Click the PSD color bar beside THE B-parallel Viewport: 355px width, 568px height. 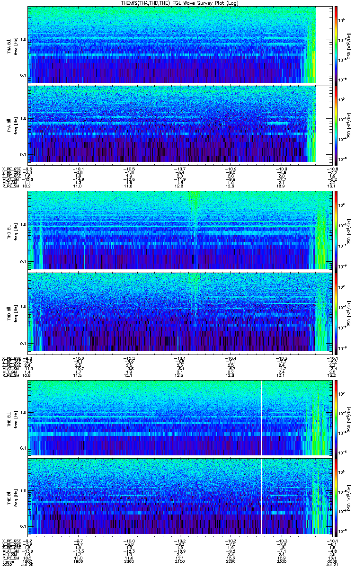(337, 497)
